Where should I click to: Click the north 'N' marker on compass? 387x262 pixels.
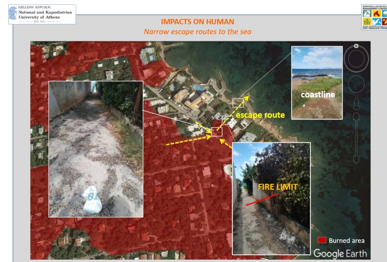coord(356,46)
